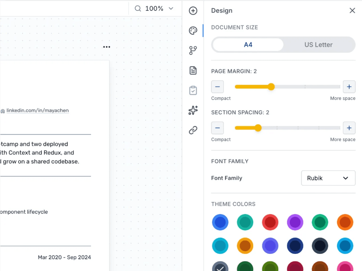This screenshot has width=362, height=271.
Task: Open the add section plus-circle icon
Action: [193, 11]
